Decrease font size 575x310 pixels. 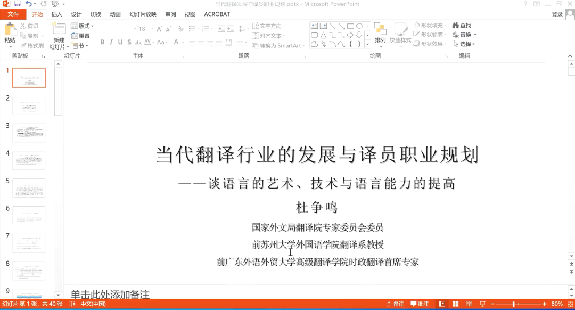click(x=168, y=29)
